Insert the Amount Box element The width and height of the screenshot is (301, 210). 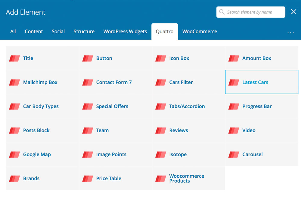click(262, 58)
